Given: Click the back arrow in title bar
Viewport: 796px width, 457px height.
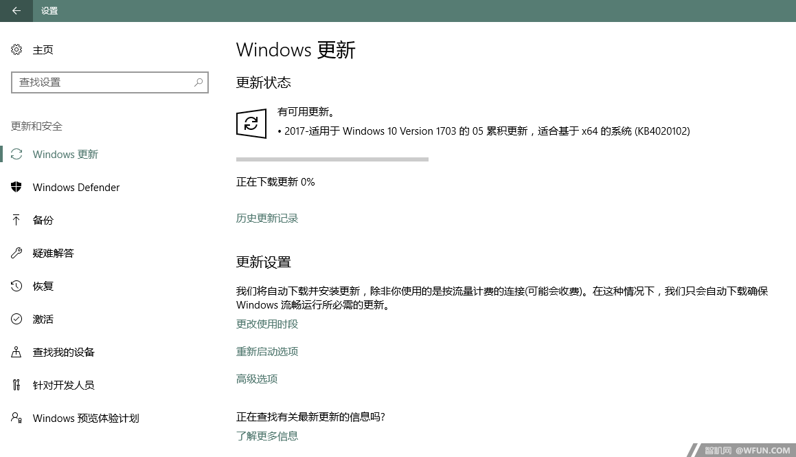Looking at the screenshot, I should point(16,11).
